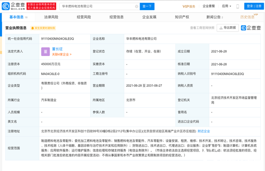The width and height of the screenshot is (265, 171).
Task: Select the 核准日期 value 2021-06-28
Action: coord(219,64)
